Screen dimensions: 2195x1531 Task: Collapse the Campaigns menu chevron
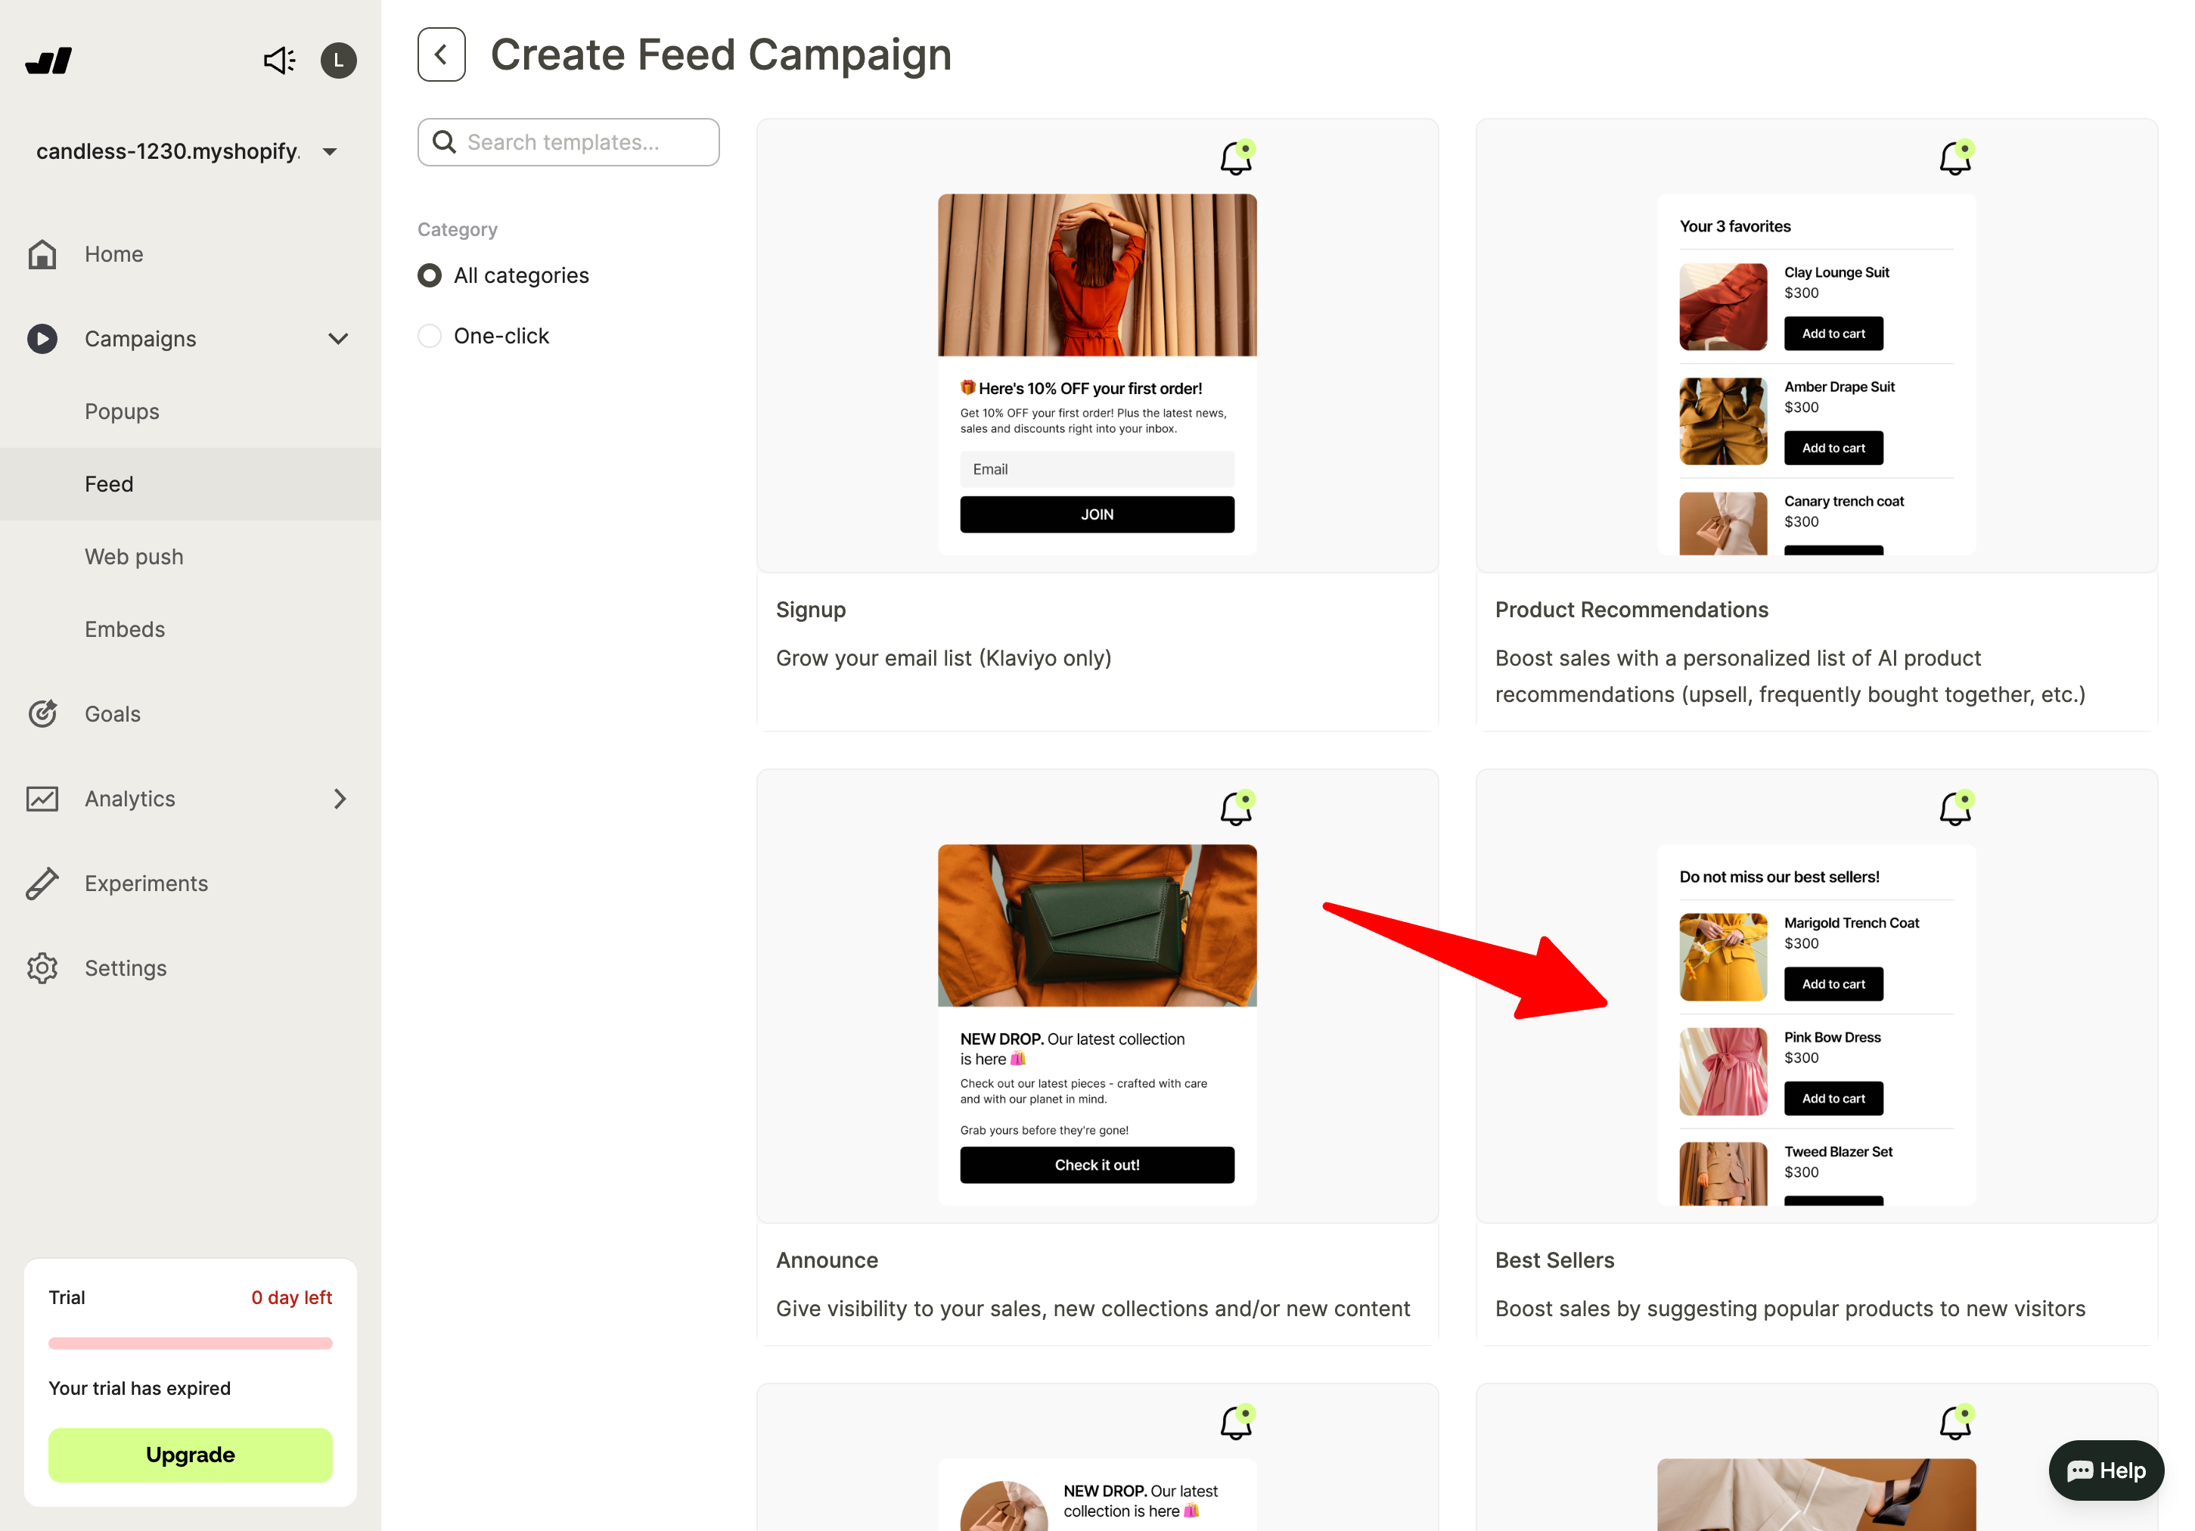(338, 339)
